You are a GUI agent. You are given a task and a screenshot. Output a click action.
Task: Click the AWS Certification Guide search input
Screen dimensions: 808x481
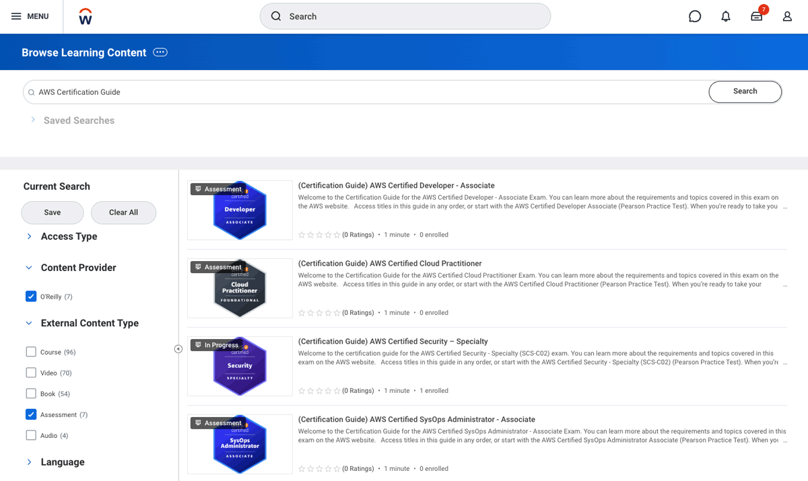coord(366,92)
